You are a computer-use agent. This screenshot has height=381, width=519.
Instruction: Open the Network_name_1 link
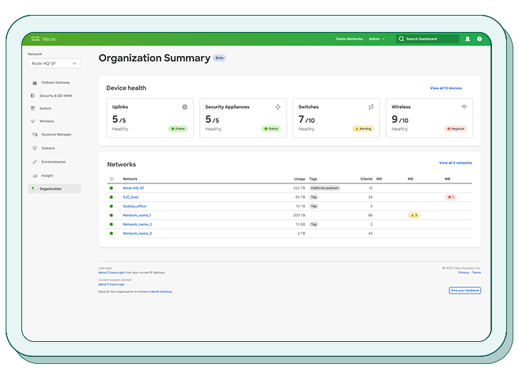point(137,215)
